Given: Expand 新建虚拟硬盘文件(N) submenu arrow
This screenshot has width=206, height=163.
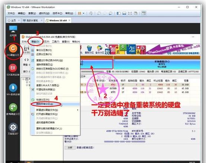Looking at the screenshot, I should (78, 110).
